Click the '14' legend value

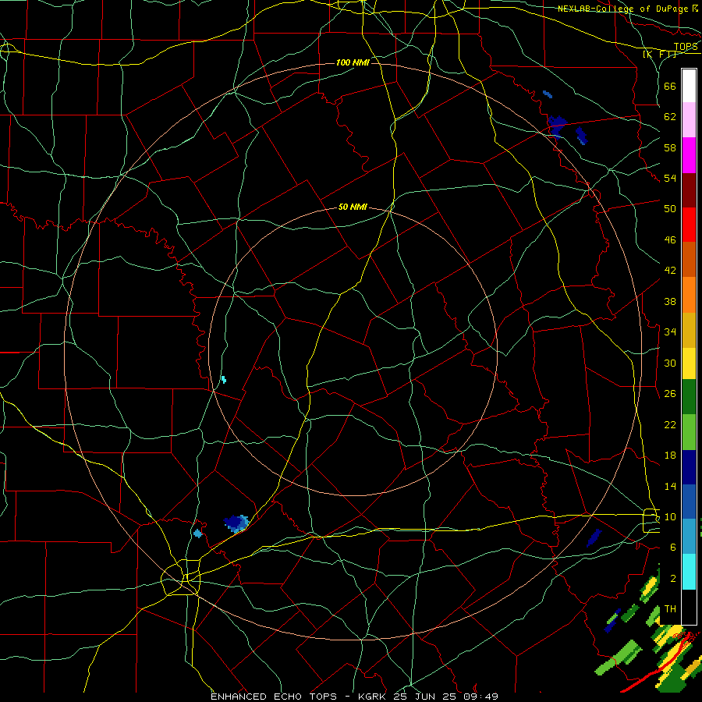(670, 486)
